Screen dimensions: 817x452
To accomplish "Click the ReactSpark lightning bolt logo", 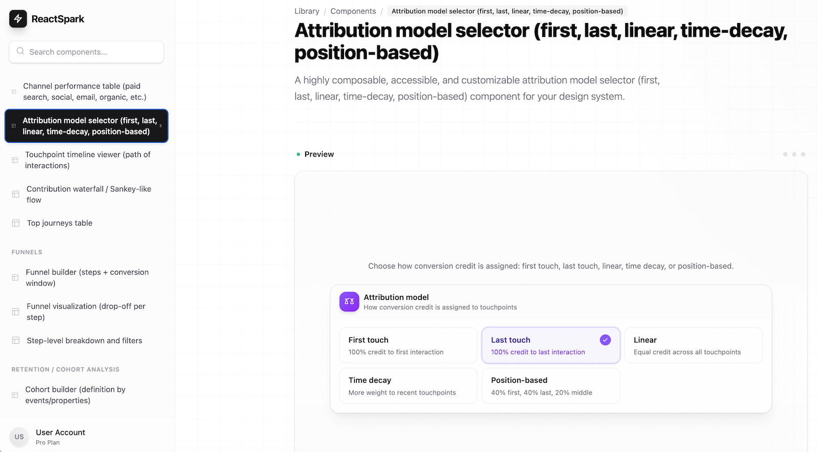I will pyautogui.click(x=18, y=19).
